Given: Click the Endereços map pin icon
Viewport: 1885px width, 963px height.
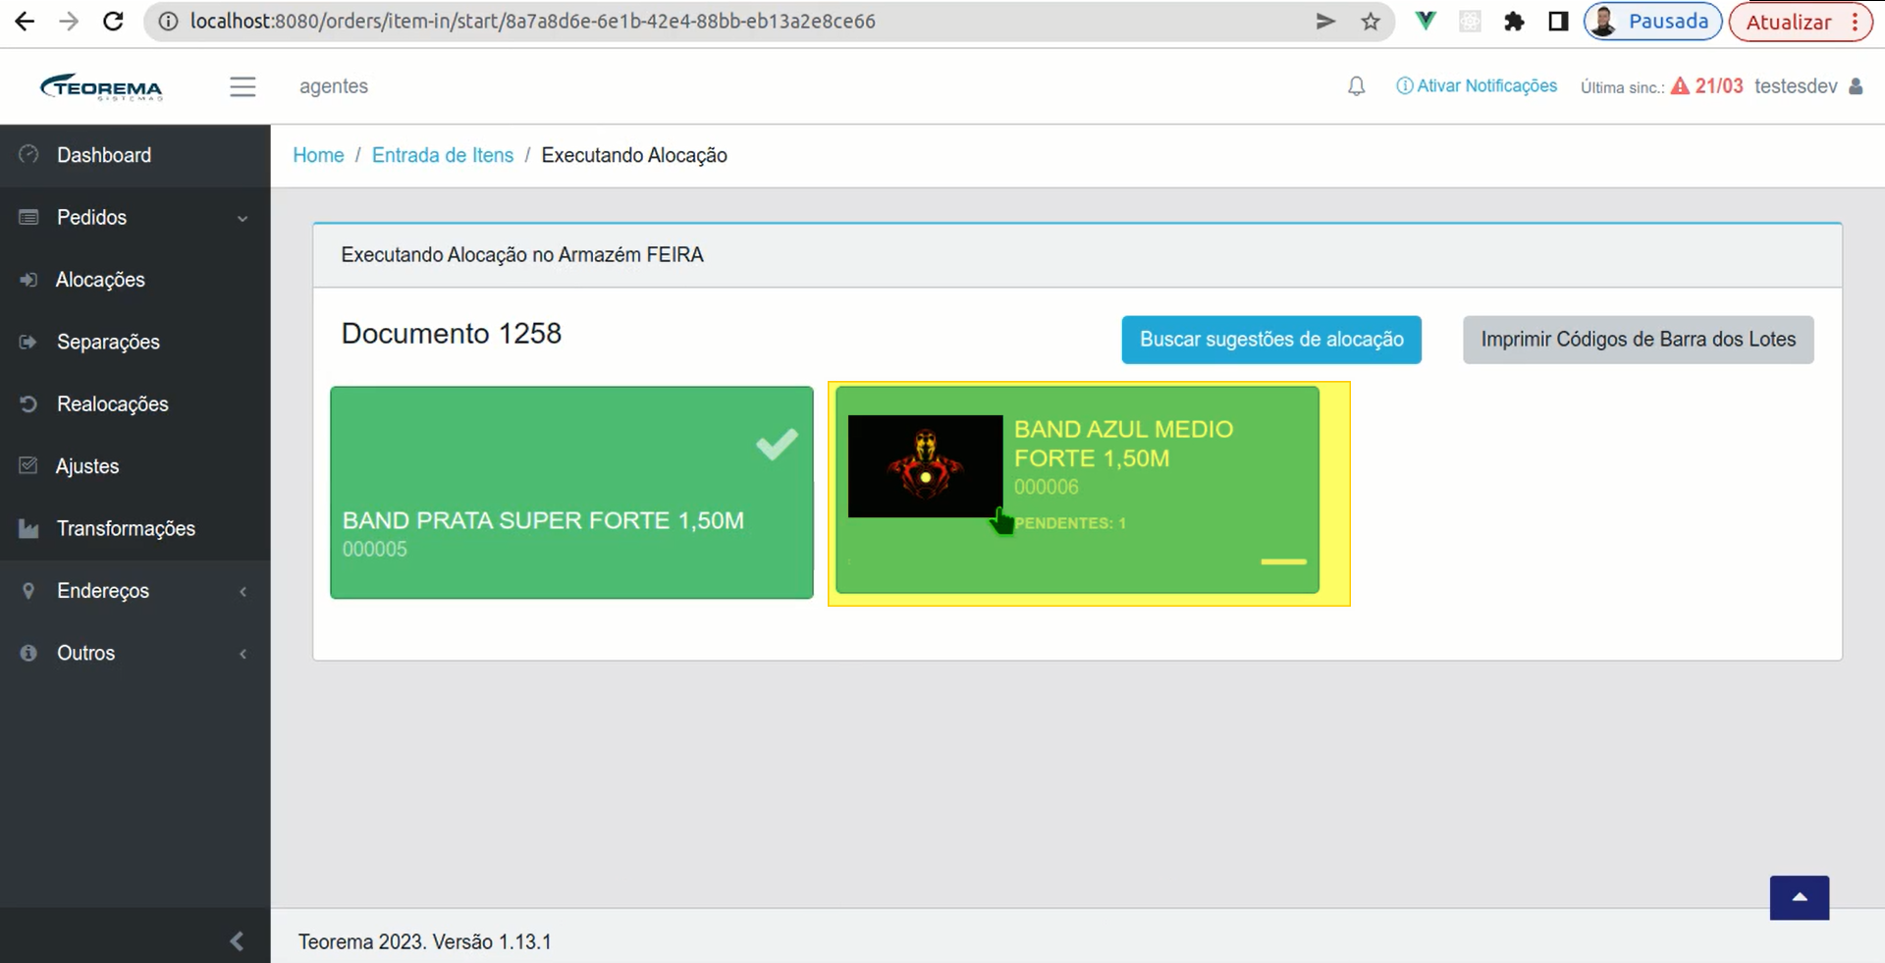Looking at the screenshot, I should (x=28, y=590).
